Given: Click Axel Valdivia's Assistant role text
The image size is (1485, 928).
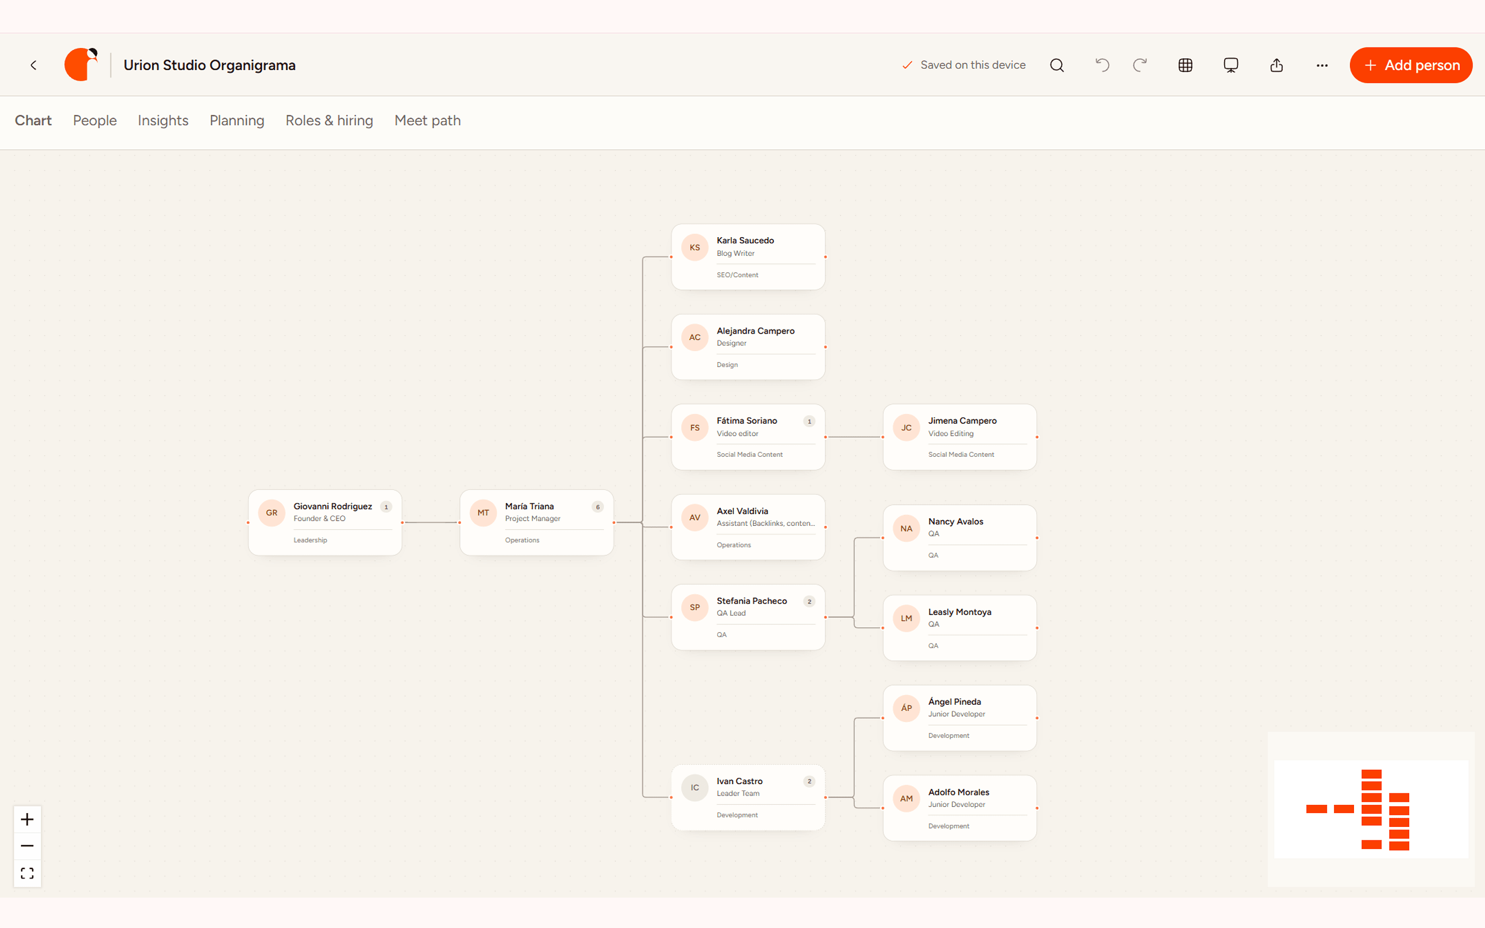Looking at the screenshot, I should click(x=766, y=523).
